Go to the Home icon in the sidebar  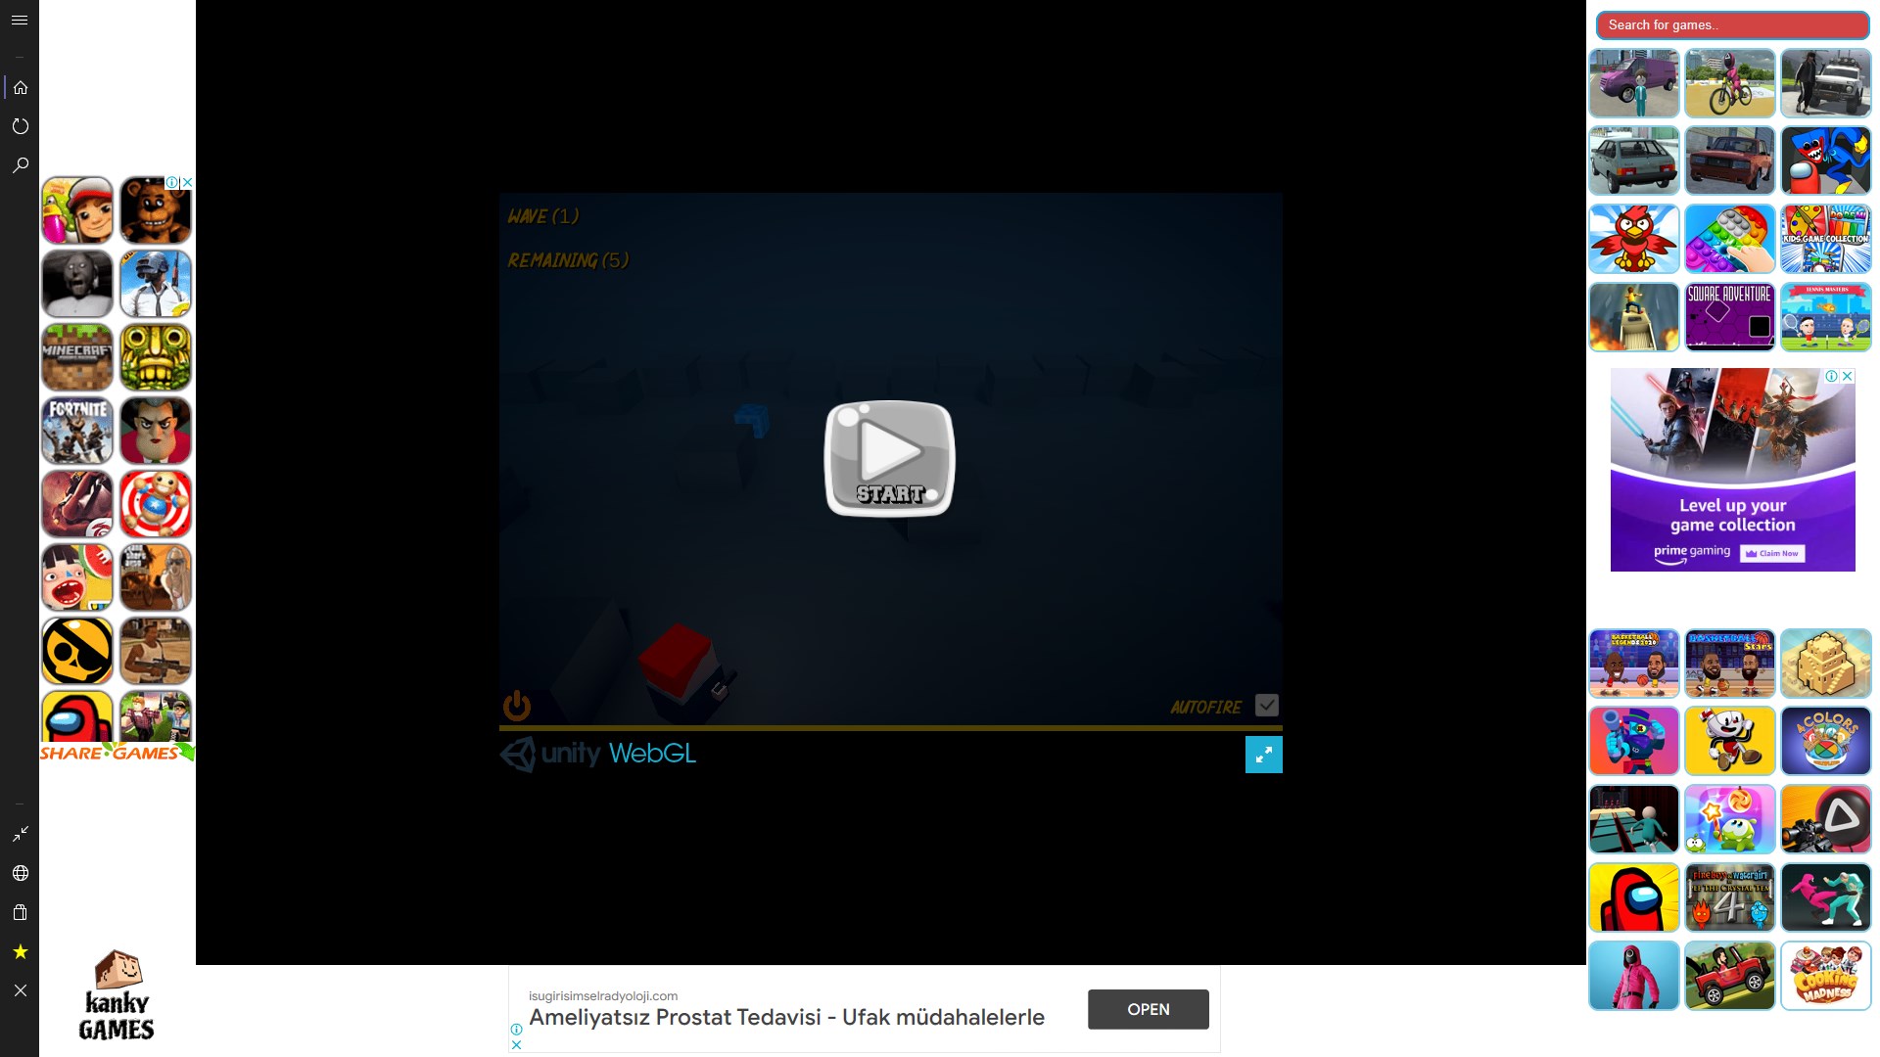coord(20,88)
